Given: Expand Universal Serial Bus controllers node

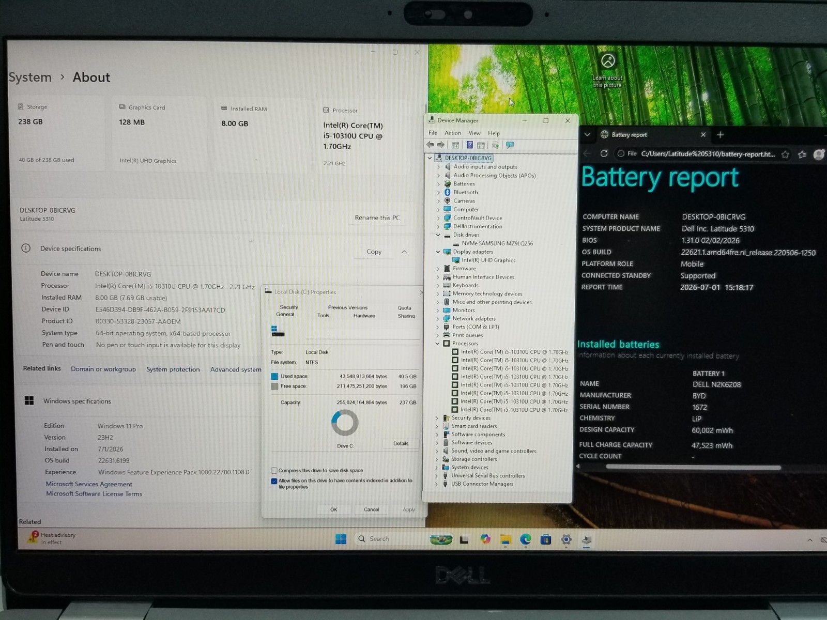Looking at the screenshot, I should [x=436, y=476].
